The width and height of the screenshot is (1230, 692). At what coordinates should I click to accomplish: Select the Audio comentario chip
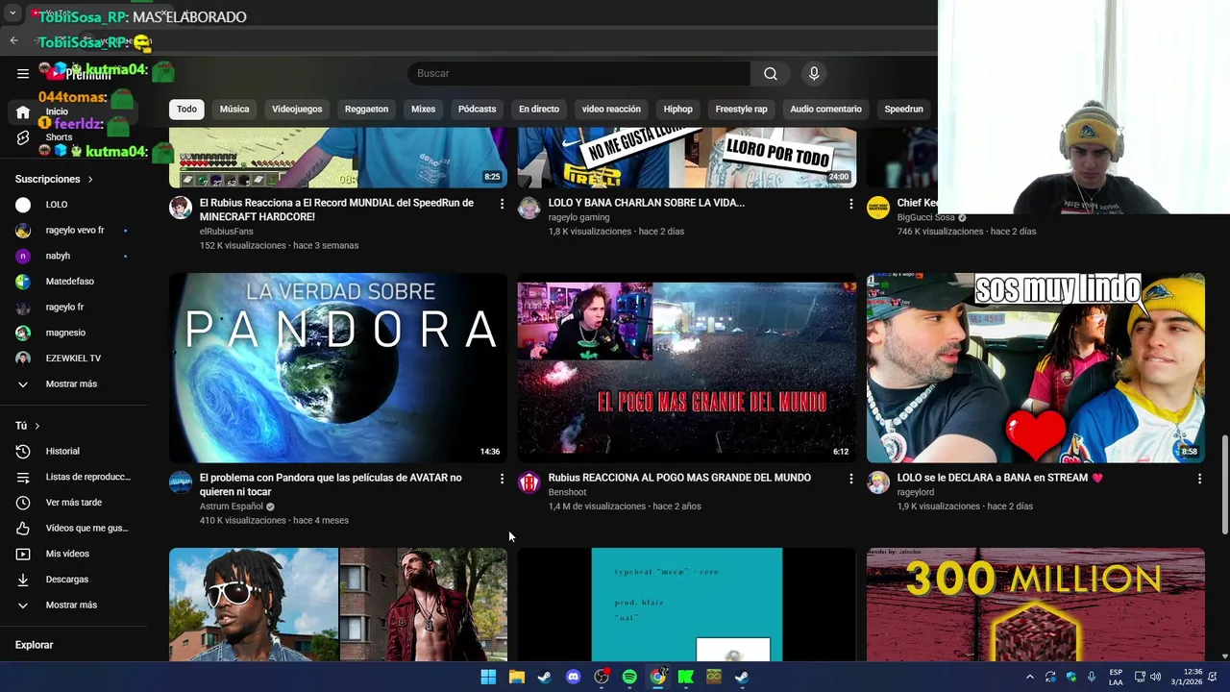[825, 110]
